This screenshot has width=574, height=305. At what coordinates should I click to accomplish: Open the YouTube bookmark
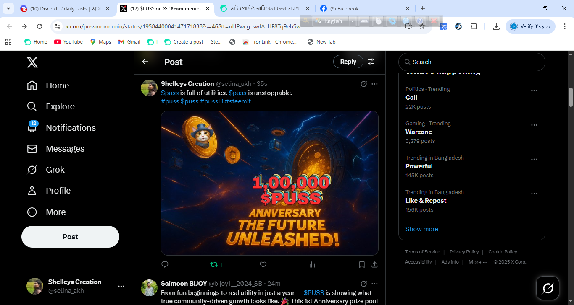(68, 42)
